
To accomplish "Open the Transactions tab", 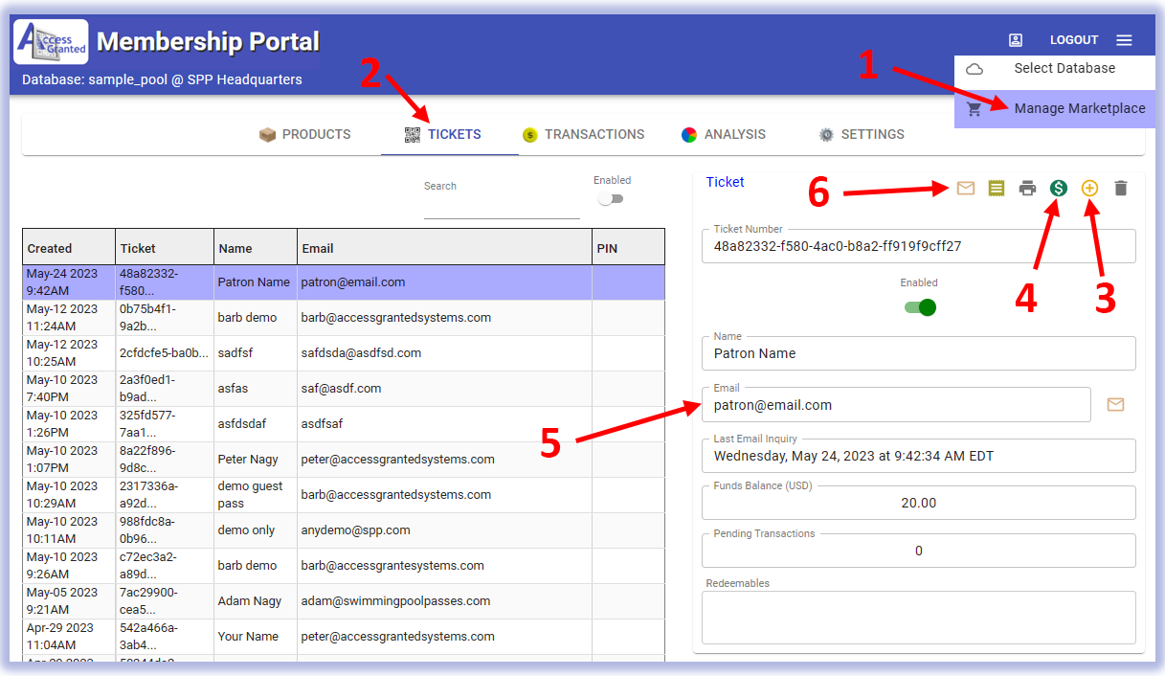I will (583, 135).
